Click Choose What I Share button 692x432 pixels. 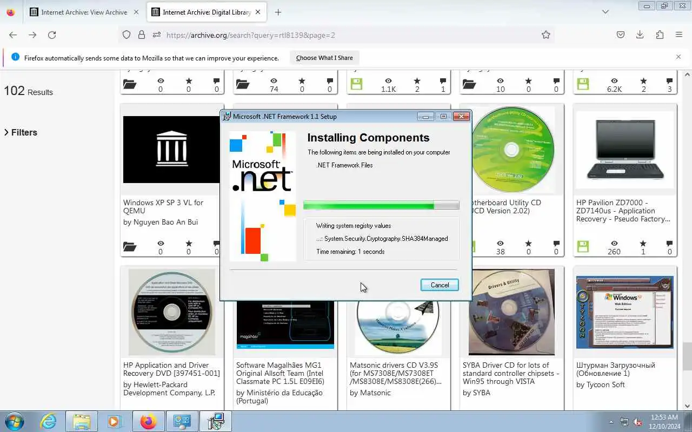click(324, 58)
